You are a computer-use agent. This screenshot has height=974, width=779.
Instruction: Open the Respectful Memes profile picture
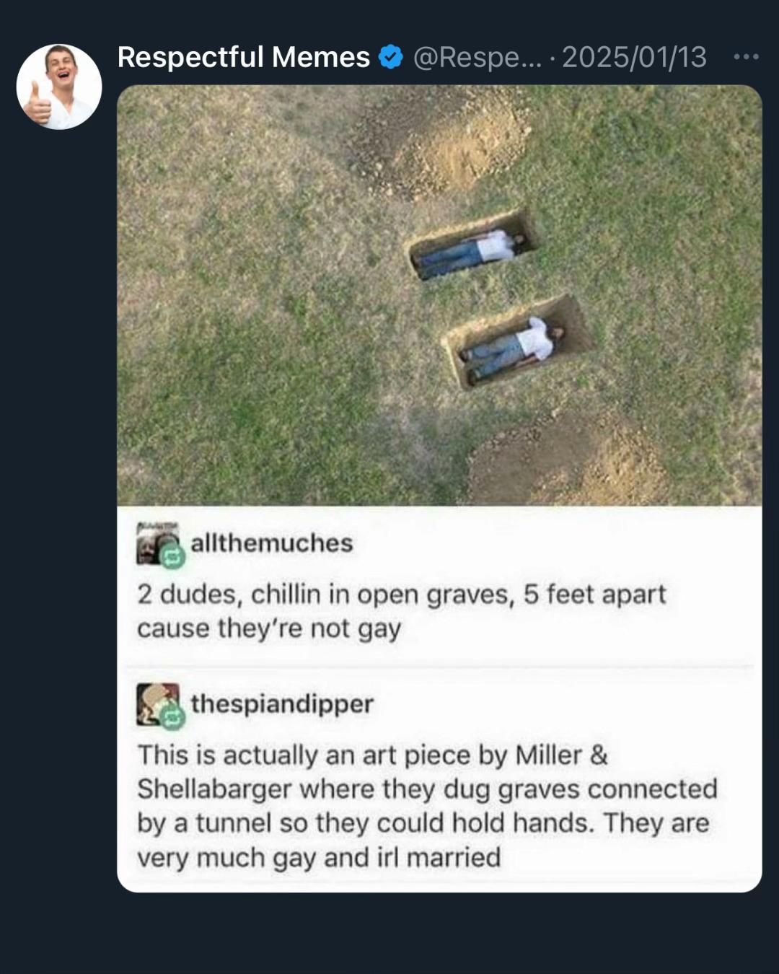[59, 87]
